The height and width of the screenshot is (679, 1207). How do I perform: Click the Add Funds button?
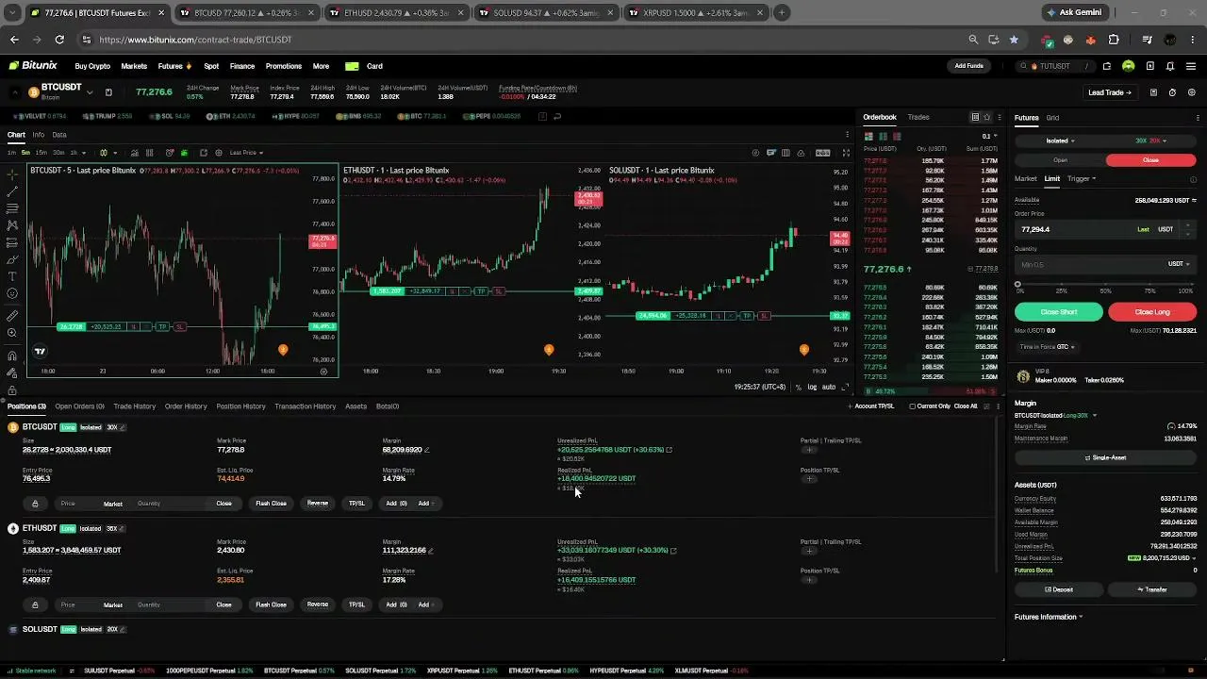click(x=969, y=66)
